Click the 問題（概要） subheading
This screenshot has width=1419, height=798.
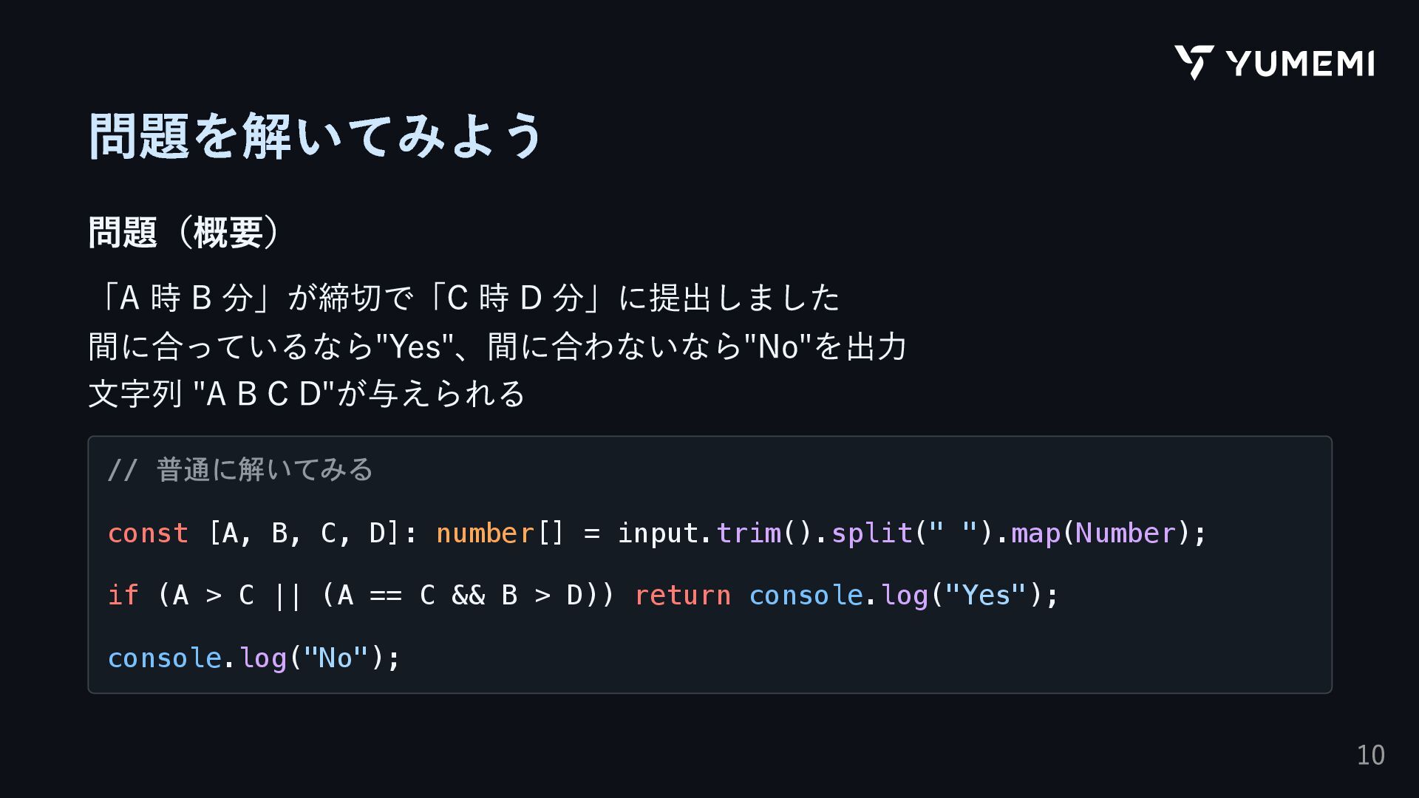point(184,232)
